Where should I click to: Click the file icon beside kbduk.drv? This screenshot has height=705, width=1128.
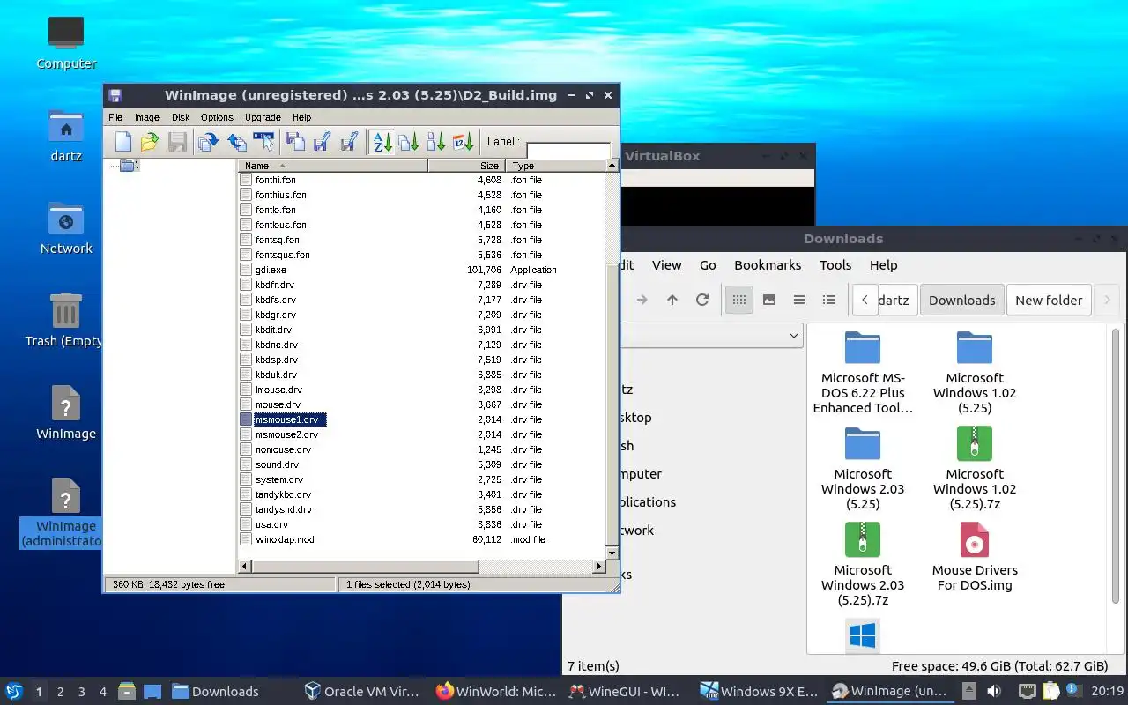[246, 375]
